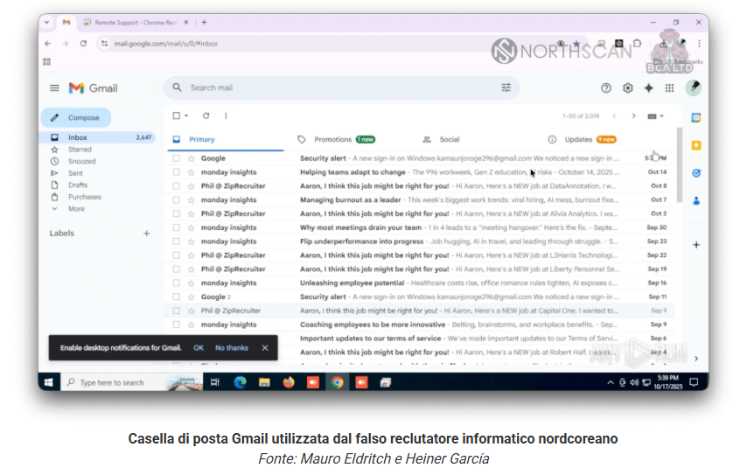Open Google Keep side panel icon
This screenshot has width=733, height=475.
tap(696, 145)
